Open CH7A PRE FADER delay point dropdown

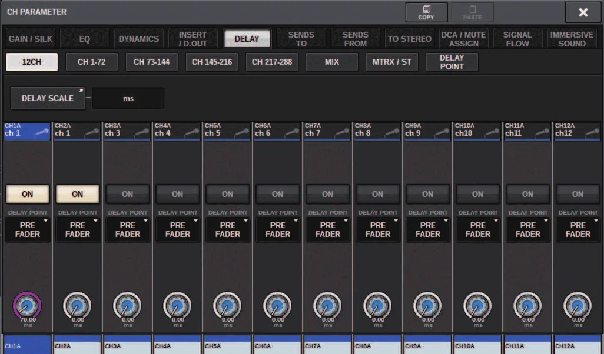pyautogui.click(x=328, y=230)
